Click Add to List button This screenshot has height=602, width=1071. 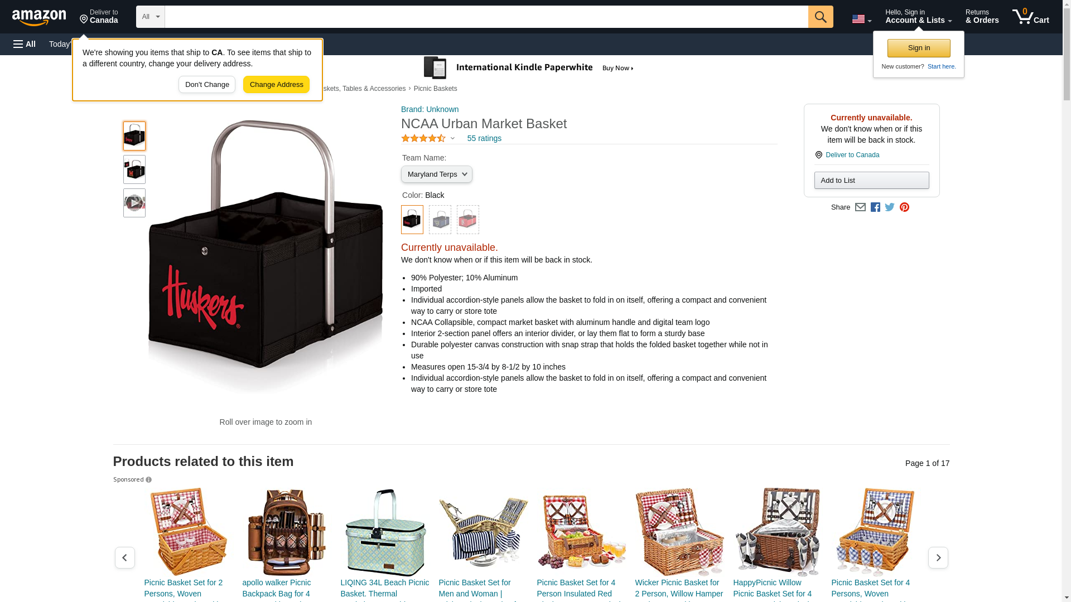[871, 181]
